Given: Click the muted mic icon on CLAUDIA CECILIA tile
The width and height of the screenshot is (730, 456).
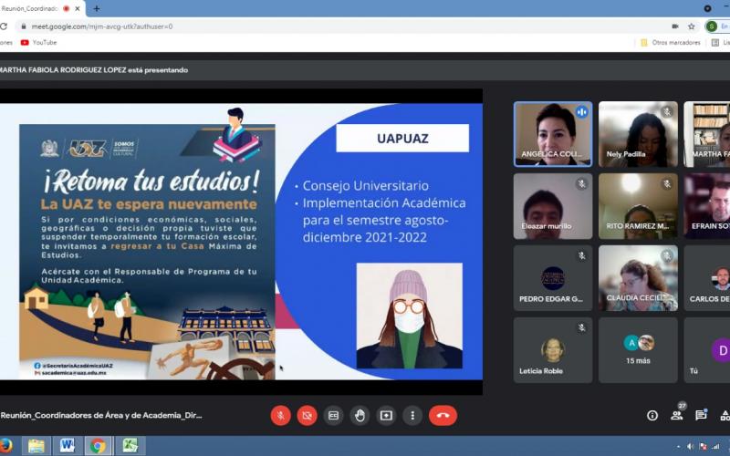Looking at the screenshot, I should point(667,255).
